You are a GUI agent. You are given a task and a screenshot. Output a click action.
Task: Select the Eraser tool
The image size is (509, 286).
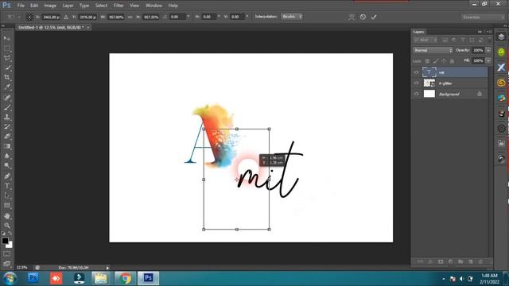pos(7,136)
